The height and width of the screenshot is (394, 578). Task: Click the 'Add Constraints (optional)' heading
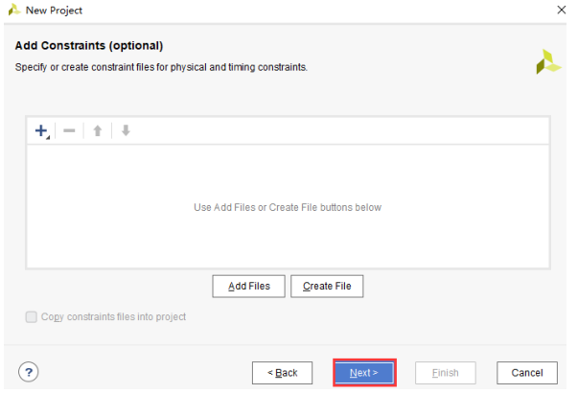89,46
